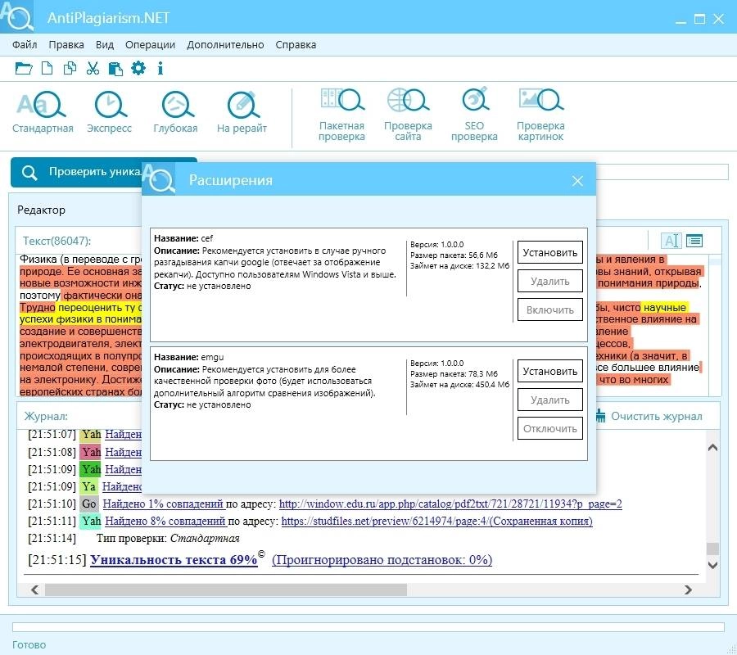Click the Проверить уникальность button
Image resolution: width=737 pixels, height=655 pixels.
77,172
